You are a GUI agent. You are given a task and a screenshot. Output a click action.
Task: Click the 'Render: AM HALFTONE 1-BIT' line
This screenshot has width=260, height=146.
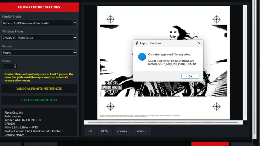(24, 120)
